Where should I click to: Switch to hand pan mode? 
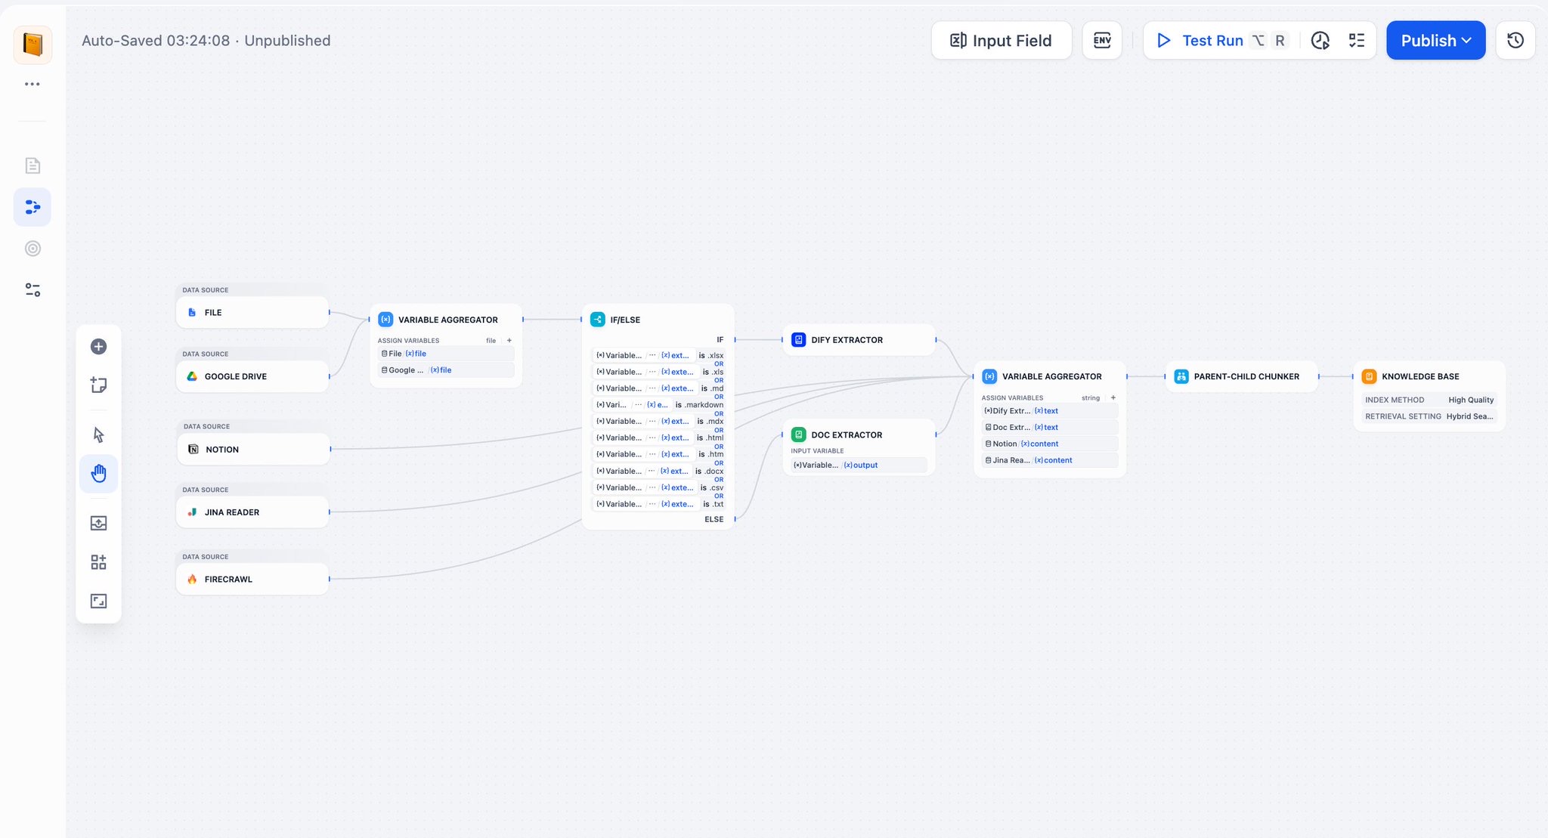[98, 474]
